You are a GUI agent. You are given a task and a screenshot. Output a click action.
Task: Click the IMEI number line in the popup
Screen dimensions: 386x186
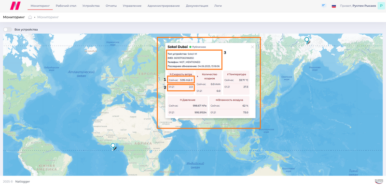[x=180, y=57]
